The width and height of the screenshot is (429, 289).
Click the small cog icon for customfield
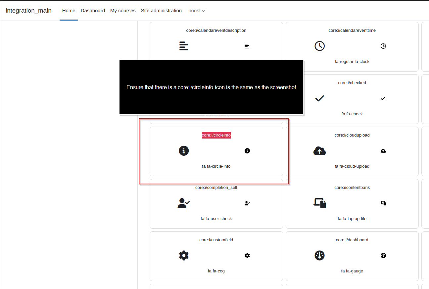coord(247,256)
